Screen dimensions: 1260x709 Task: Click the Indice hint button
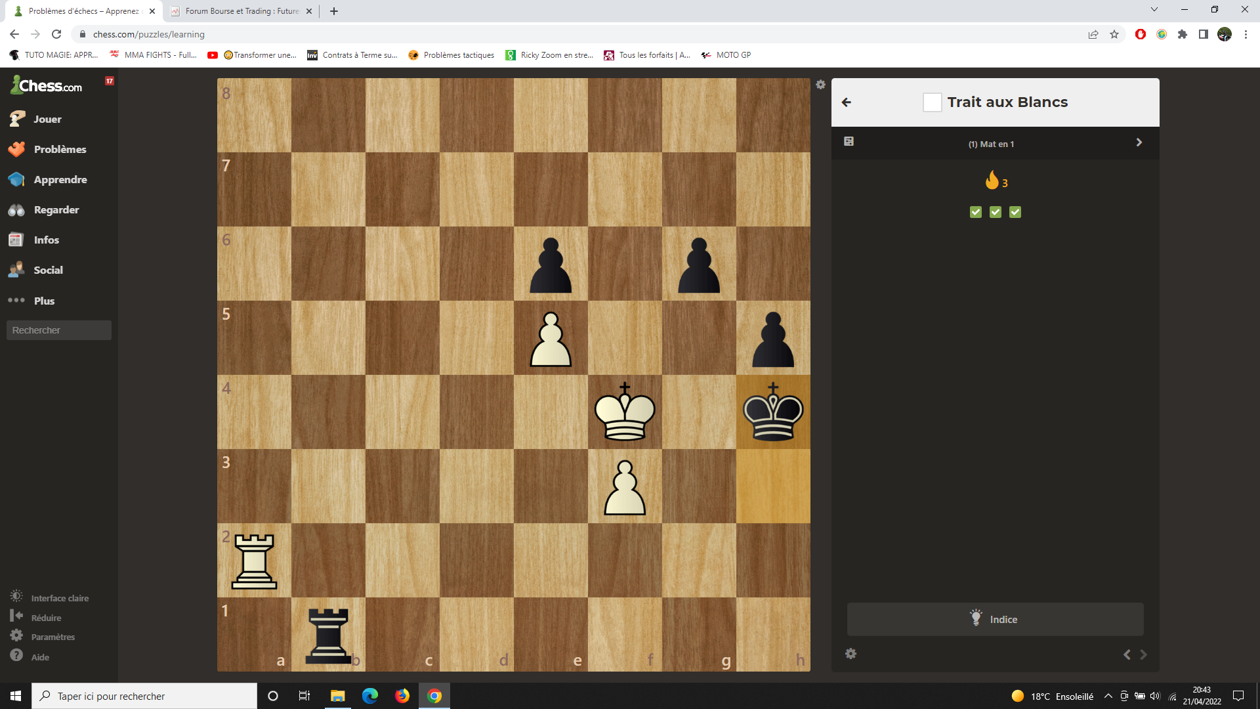(x=995, y=619)
